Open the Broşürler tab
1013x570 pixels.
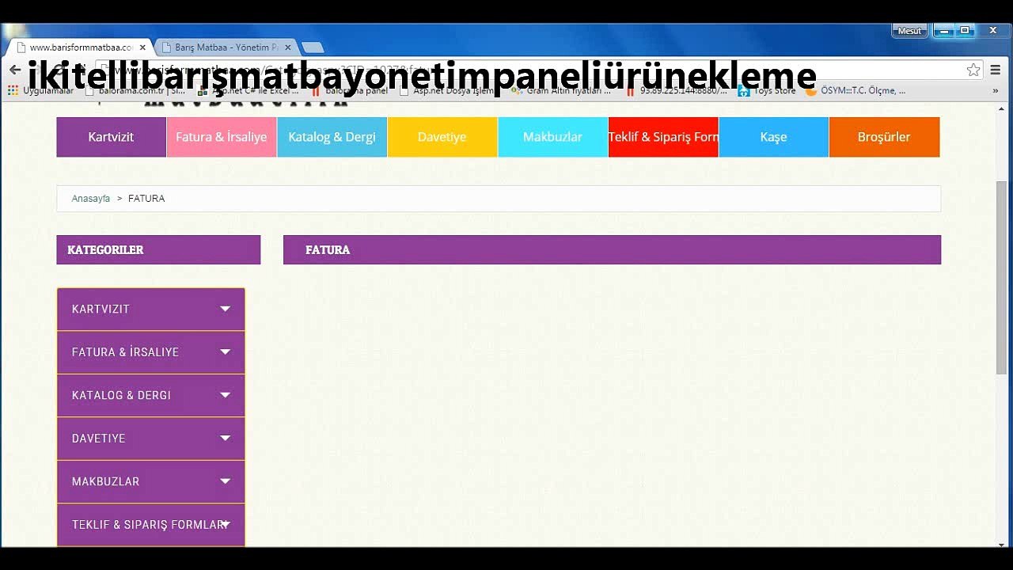click(884, 137)
